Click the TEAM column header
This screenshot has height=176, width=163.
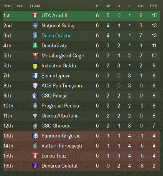pyautogui.click(x=35, y=6)
